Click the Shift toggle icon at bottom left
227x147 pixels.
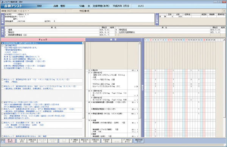pos(3,141)
